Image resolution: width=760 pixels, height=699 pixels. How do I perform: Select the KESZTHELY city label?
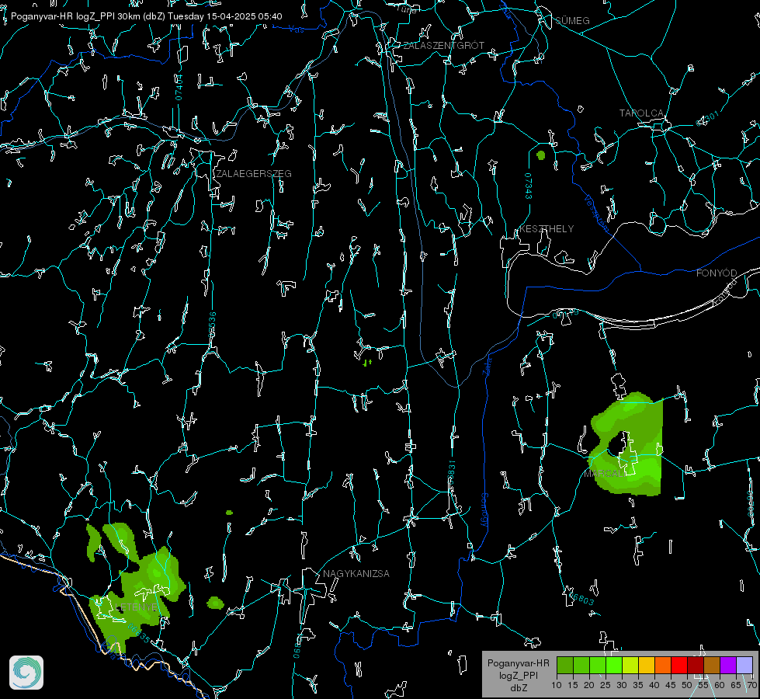tap(547, 229)
